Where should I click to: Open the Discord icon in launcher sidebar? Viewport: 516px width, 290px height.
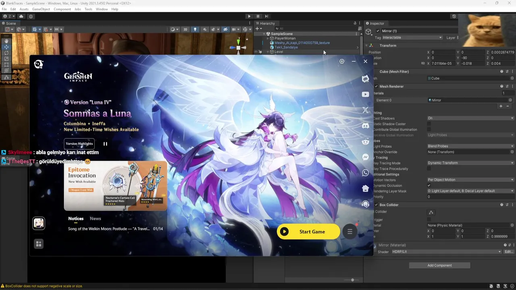tap(365, 126)
